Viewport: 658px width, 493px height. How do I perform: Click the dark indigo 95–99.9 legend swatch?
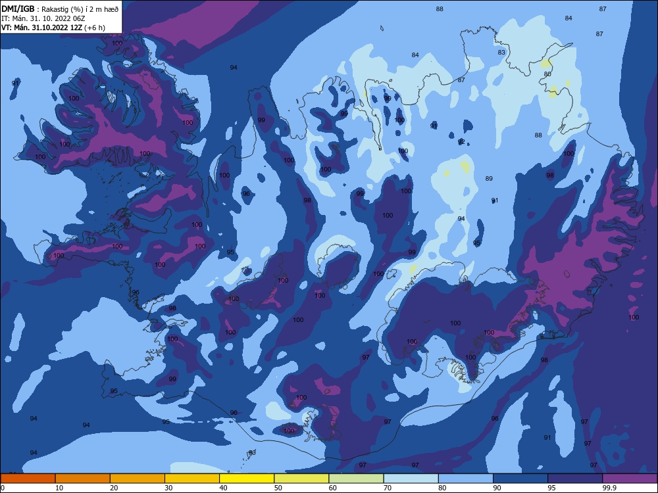click(x=575, y=479)
